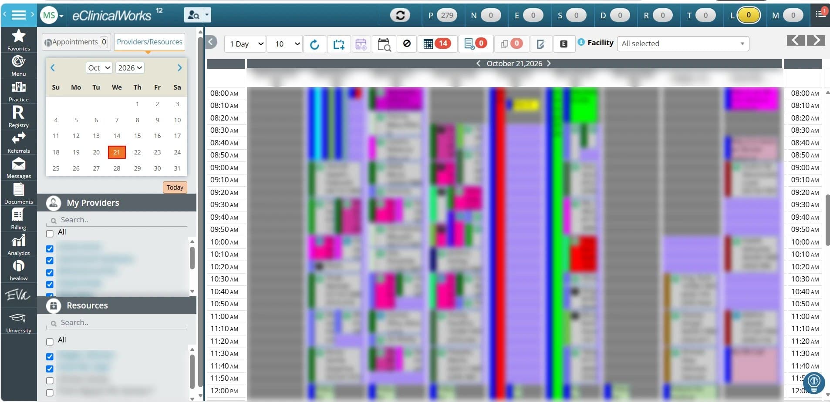Open the 1 Day view dropdown

[x=245, y=44]
